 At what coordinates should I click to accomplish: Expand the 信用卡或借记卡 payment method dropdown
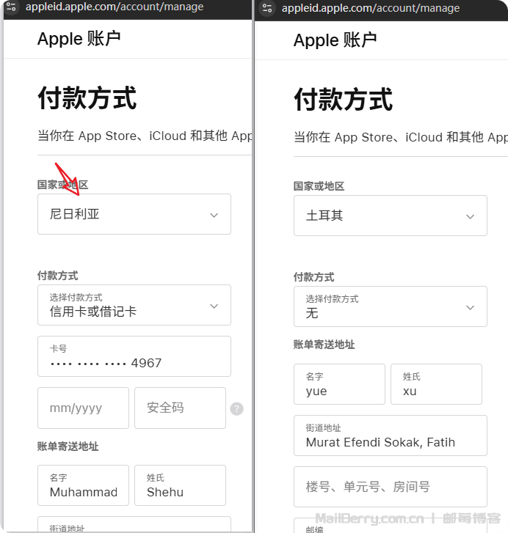tap(134, 305)
